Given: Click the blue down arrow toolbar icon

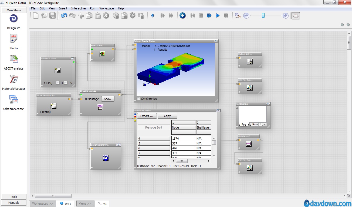Looking at the screenshot, I should tap(153, 16).
